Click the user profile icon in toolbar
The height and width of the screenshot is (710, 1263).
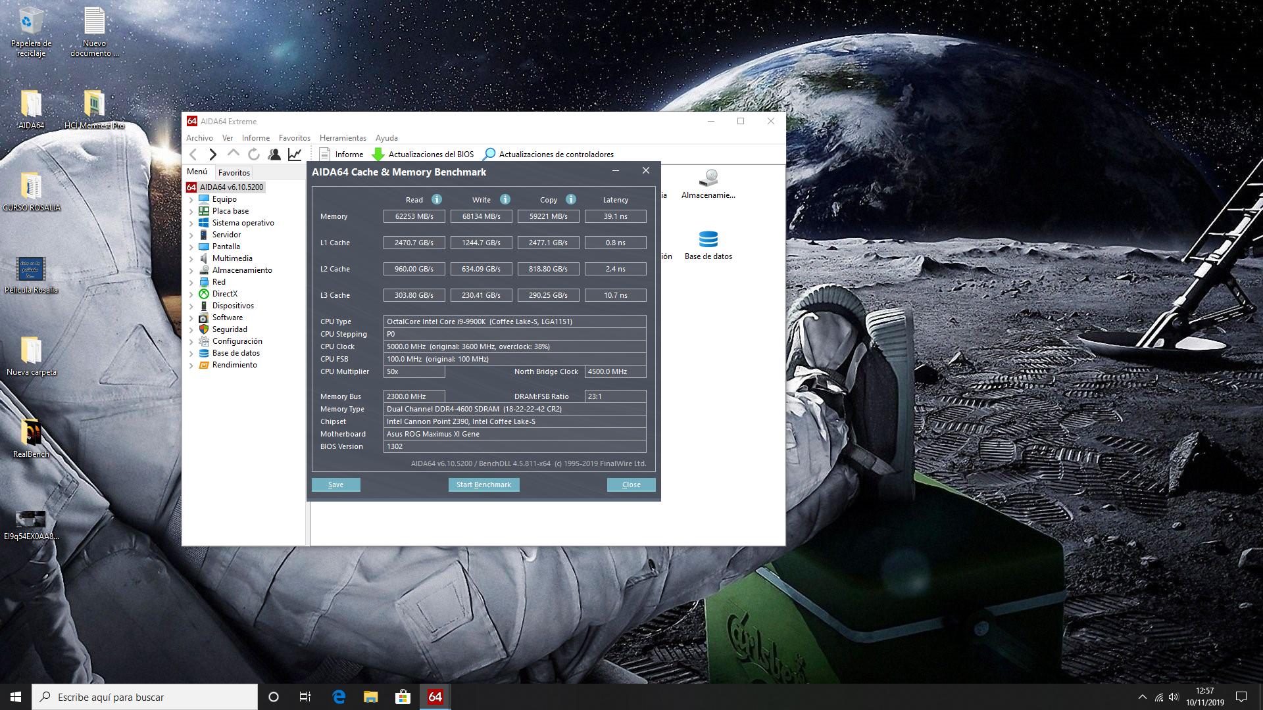point(274,154)
